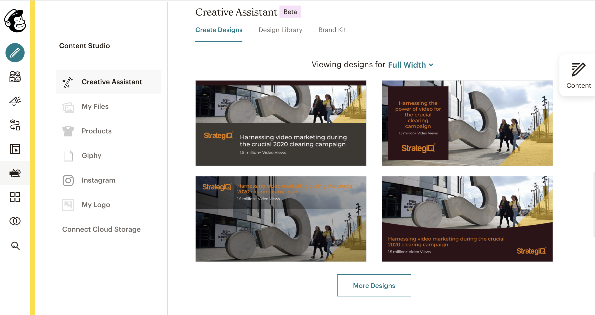Click the My Files pictures icon

[x=68, y=107]
